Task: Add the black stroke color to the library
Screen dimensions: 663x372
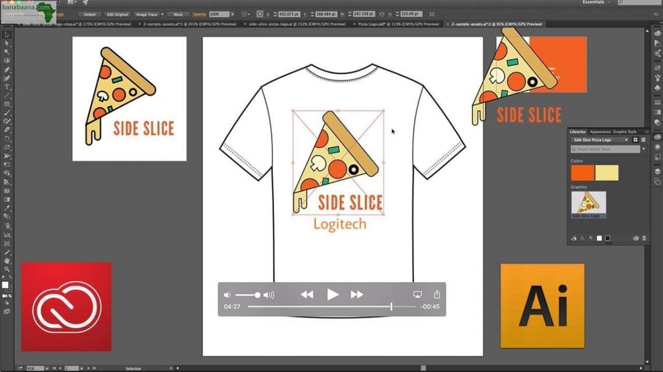Action: (x=608, y=238)
